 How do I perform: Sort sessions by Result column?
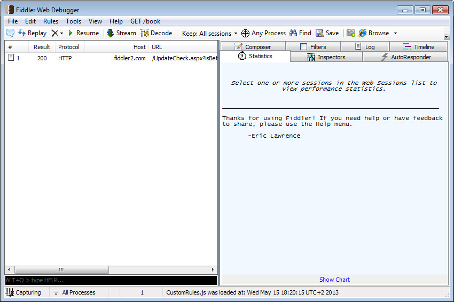tap(42, 47)
